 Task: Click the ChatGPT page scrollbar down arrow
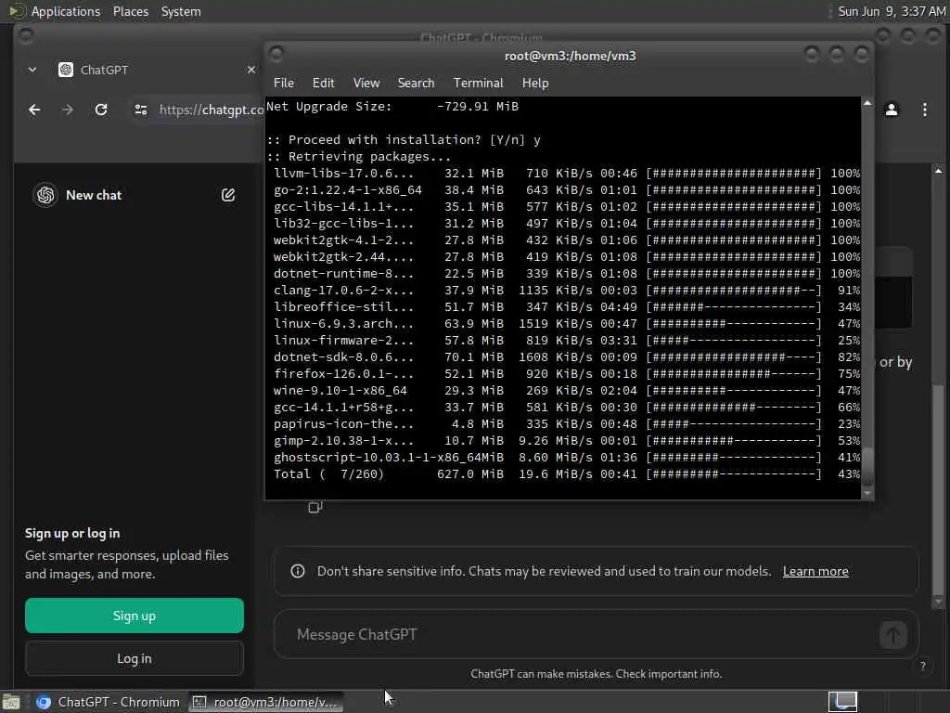point(938,602)
